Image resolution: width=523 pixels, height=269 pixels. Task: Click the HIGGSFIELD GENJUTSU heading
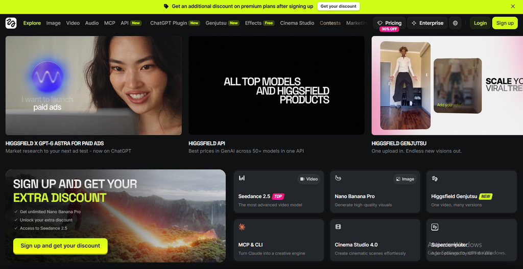click(399, 143)
